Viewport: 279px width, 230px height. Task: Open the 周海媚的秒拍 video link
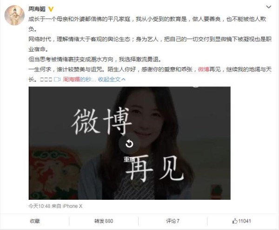[77, 79]
